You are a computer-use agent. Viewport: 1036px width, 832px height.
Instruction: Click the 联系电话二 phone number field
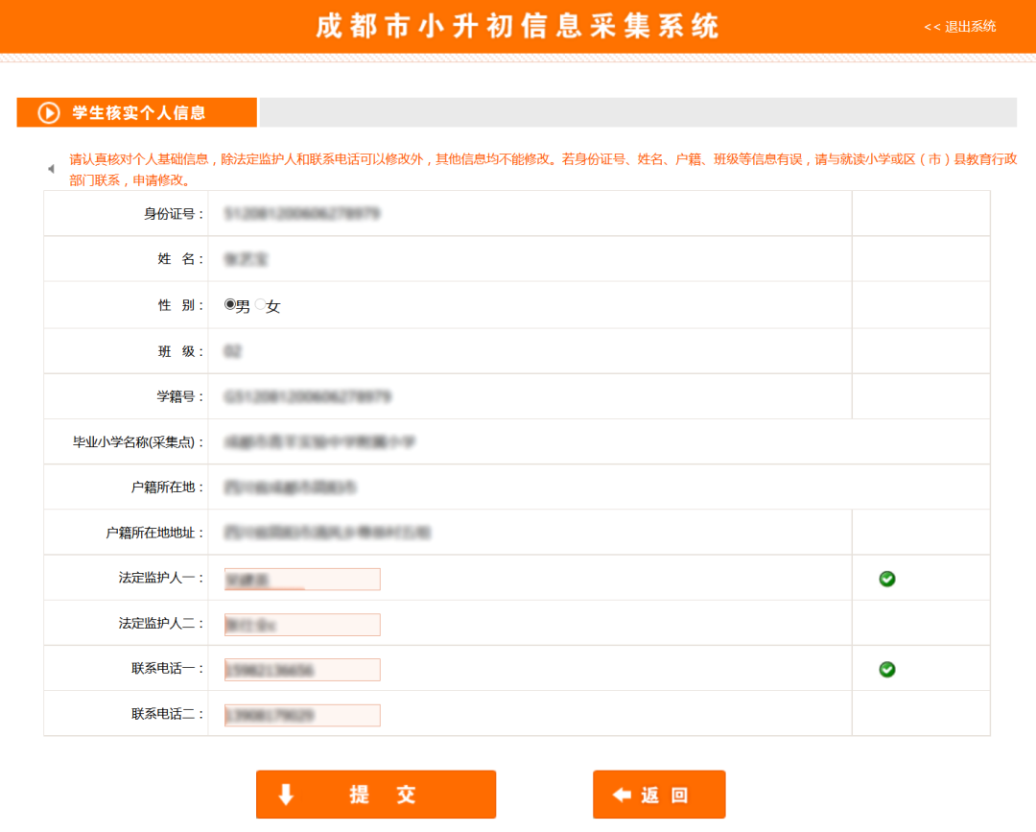(301, 714)
